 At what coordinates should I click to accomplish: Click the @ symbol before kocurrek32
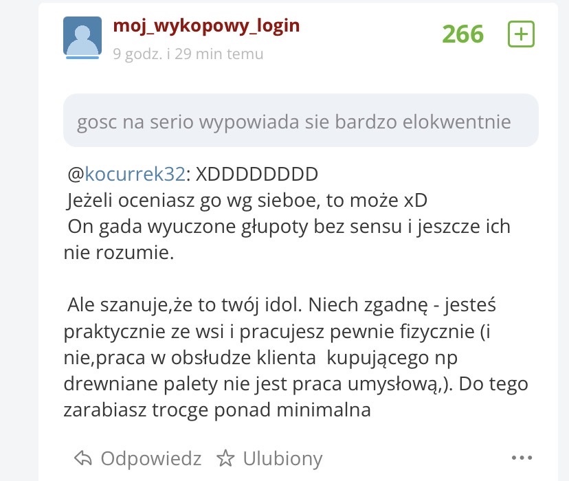pos(76,174)
